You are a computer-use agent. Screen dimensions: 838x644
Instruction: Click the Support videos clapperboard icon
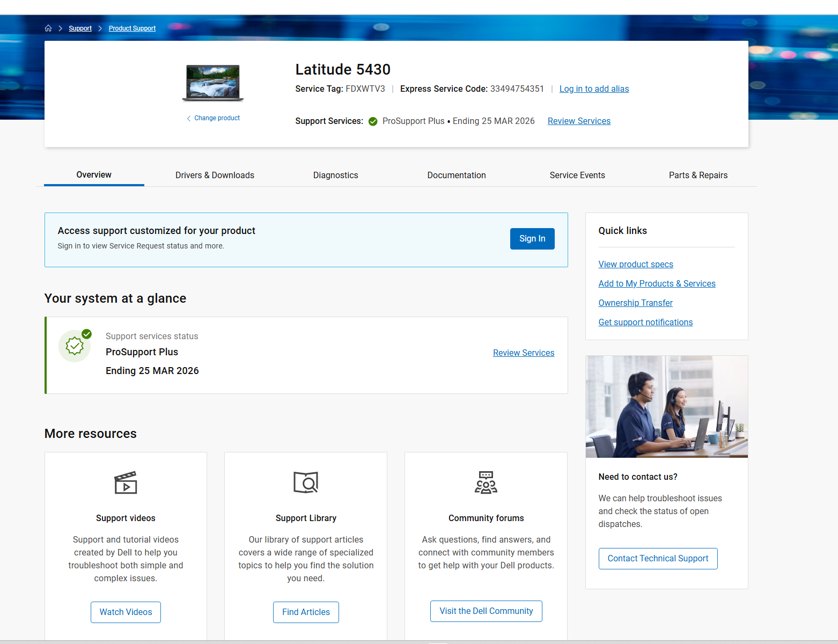[126, 482]
